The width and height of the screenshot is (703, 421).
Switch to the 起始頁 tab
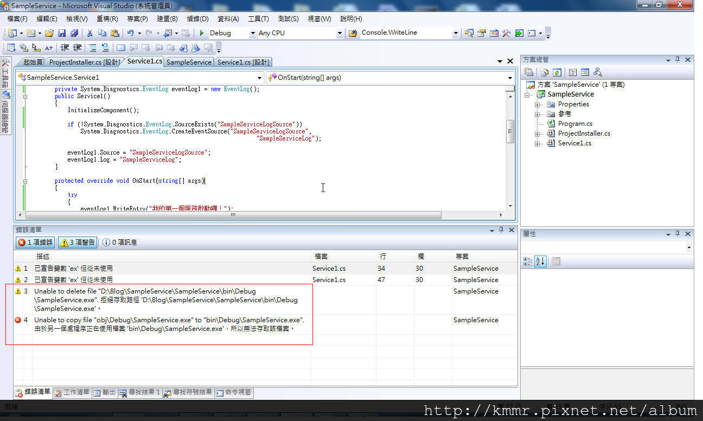coord(33,62)
